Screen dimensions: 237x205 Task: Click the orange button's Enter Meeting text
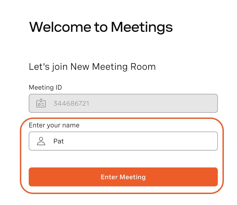click(123, 177)
